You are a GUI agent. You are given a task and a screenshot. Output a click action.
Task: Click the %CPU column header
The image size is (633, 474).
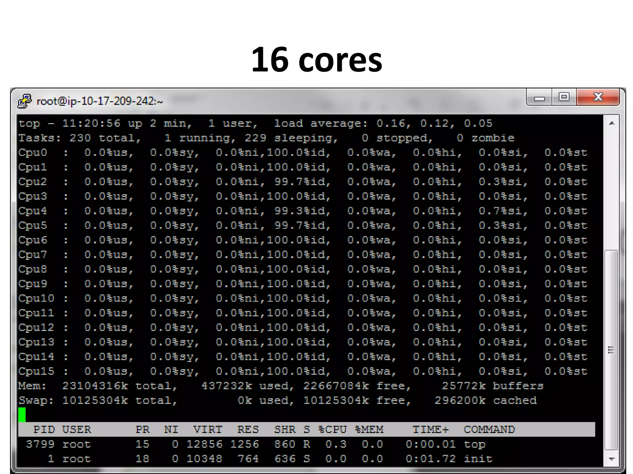coord(333,430)
